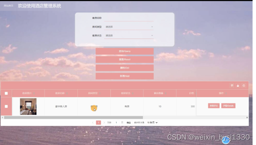Click the remaining quantity cell showing 10
Viewport: 256px width, 145px height.
(x=160, y=106)
